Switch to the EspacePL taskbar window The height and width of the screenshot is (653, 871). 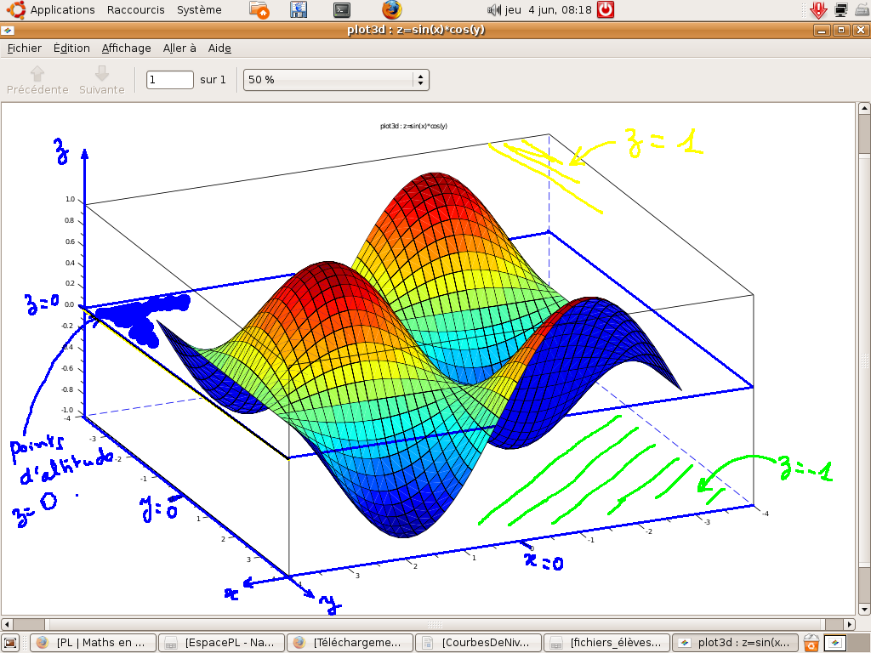click(x=221, y=643)
